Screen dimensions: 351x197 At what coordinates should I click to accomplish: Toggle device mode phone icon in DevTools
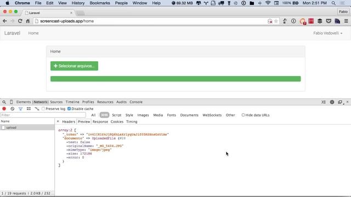click(x=11, y=102)
